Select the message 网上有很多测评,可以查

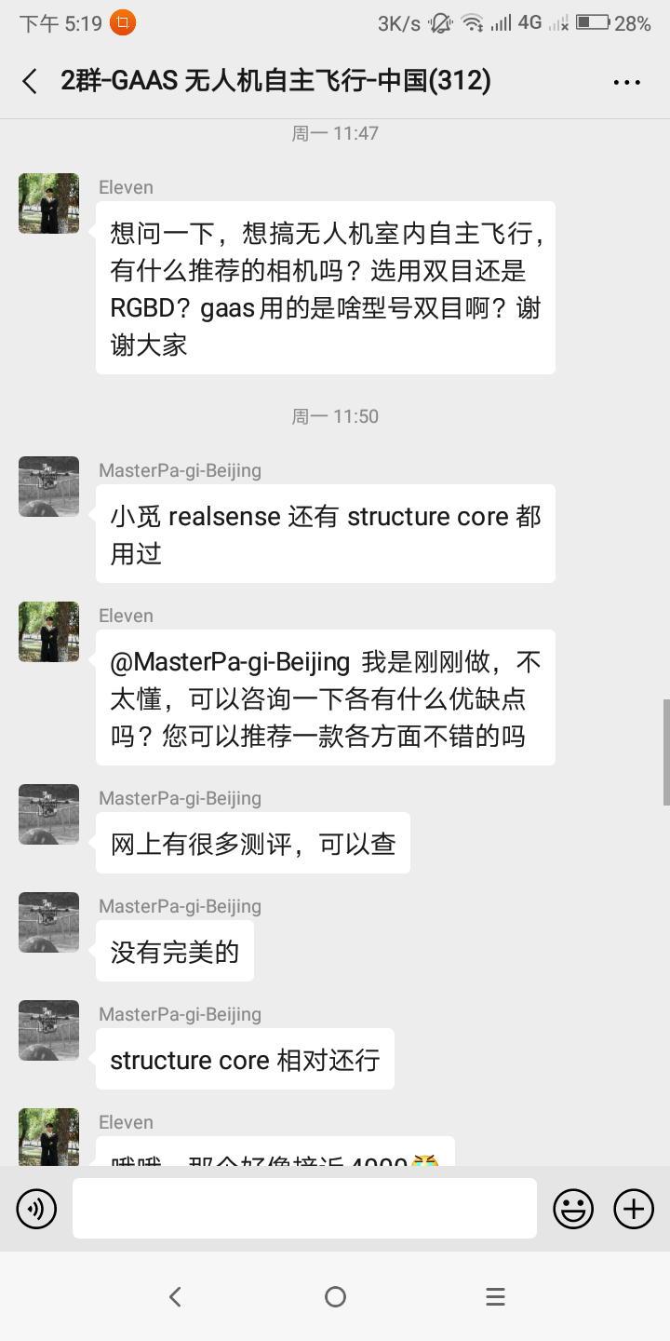(x=253, y=843)
